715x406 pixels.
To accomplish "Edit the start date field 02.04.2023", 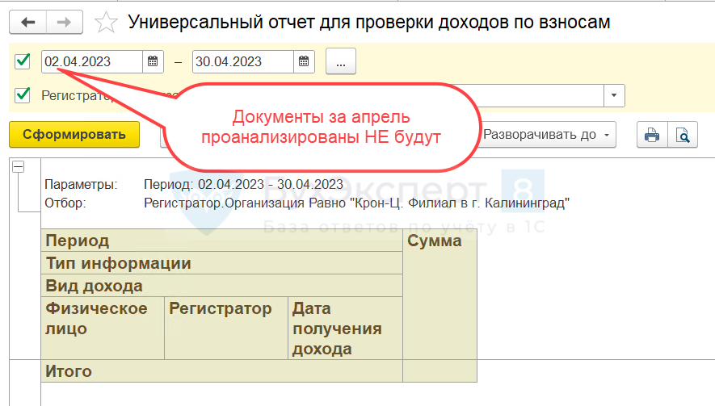I will 91,61.
